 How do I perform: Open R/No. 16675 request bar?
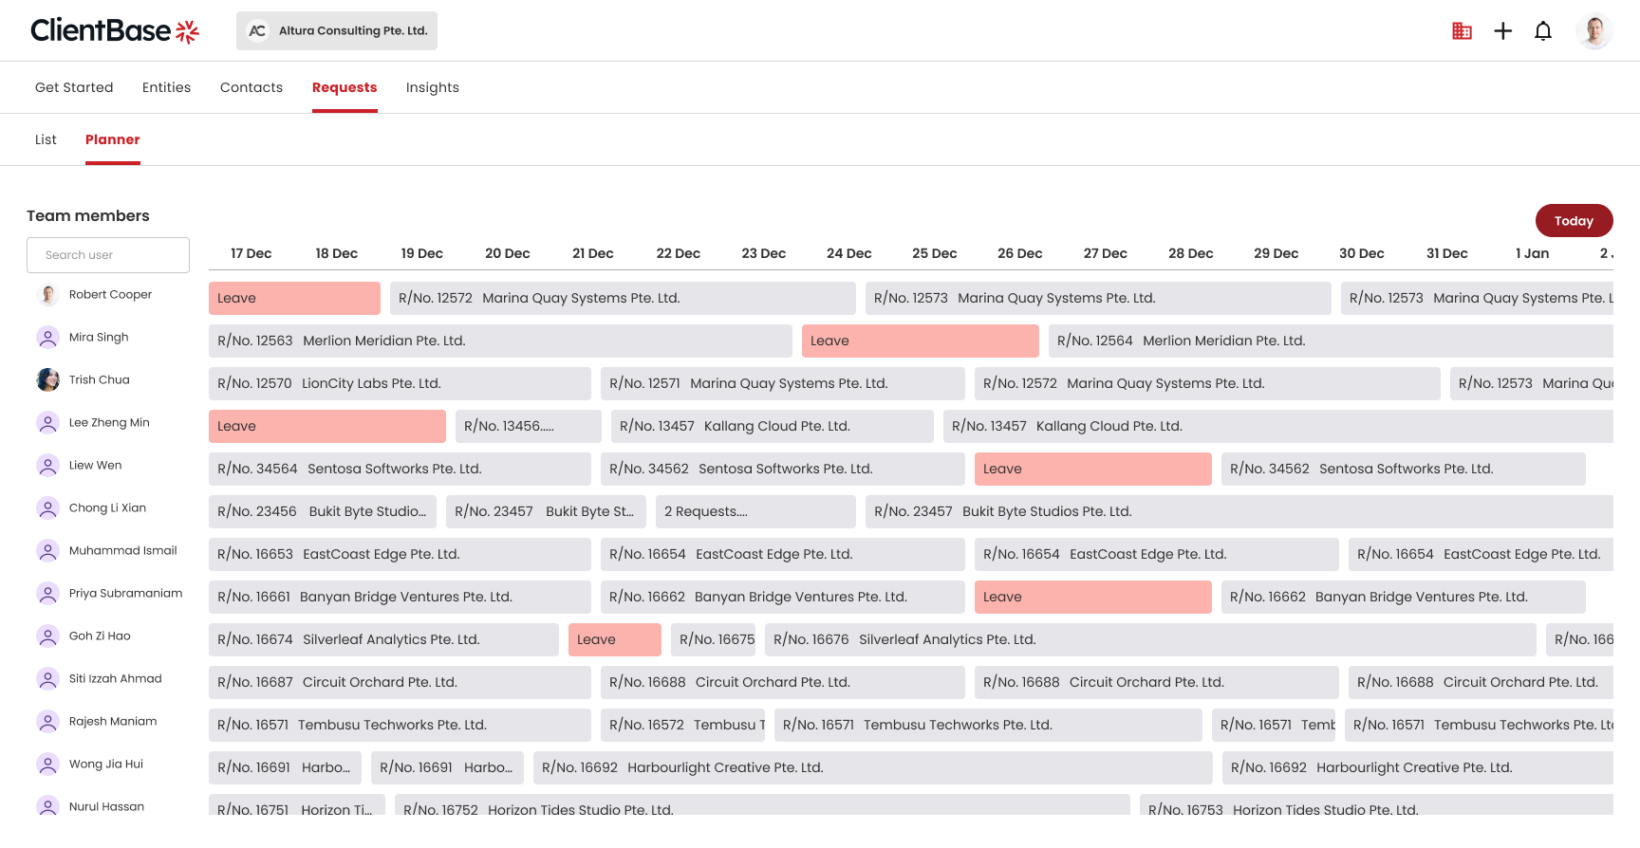point(713,639)
